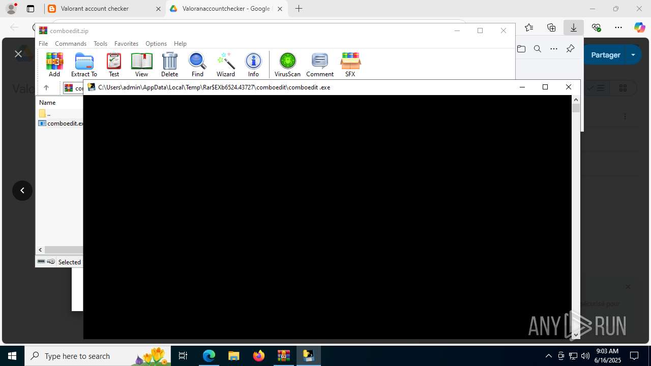Go back in the Edge browser
Image resolution: width=651 pixels, height=366 pixels.
coord(14,27)
